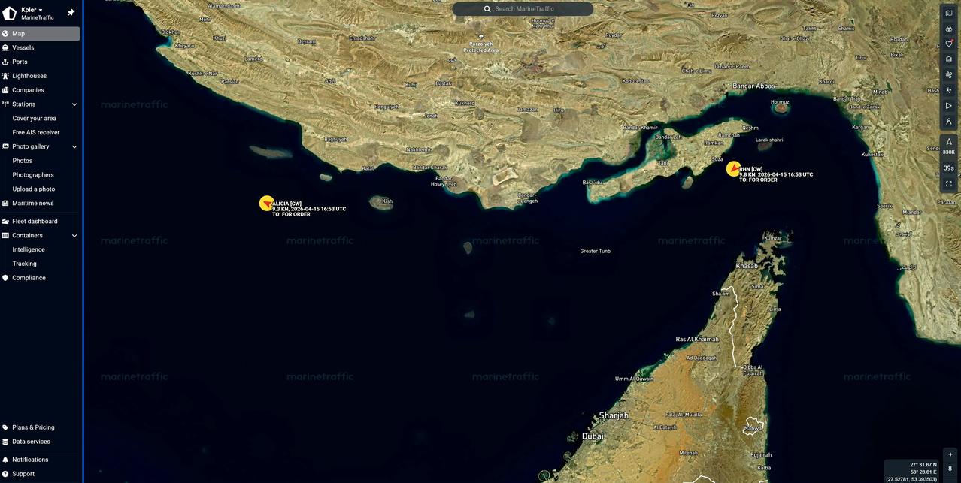Click the Plans & Pricing tag icon
The image size is (961, 483).
(x=5, y=427)
